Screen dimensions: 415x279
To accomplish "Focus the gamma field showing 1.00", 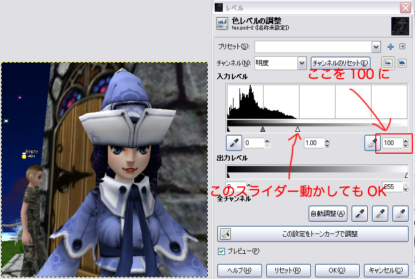I will click(x=314, y=143).
